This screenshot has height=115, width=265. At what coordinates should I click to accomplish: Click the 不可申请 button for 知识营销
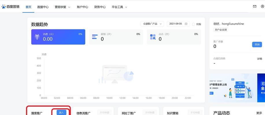195,112
